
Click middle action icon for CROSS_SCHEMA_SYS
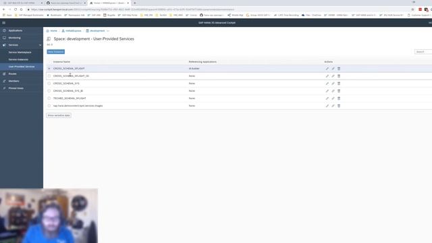point(333,84)
